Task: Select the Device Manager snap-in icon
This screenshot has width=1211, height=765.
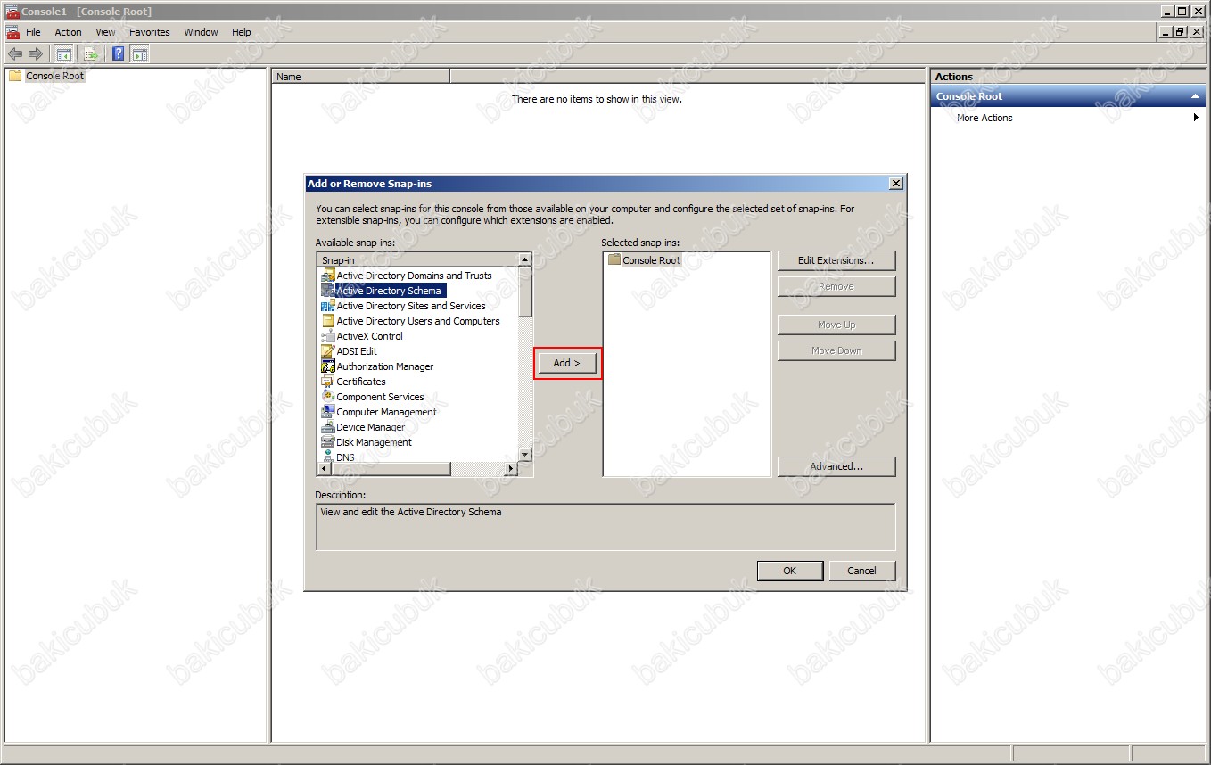Action: click(x=328, y=427)
